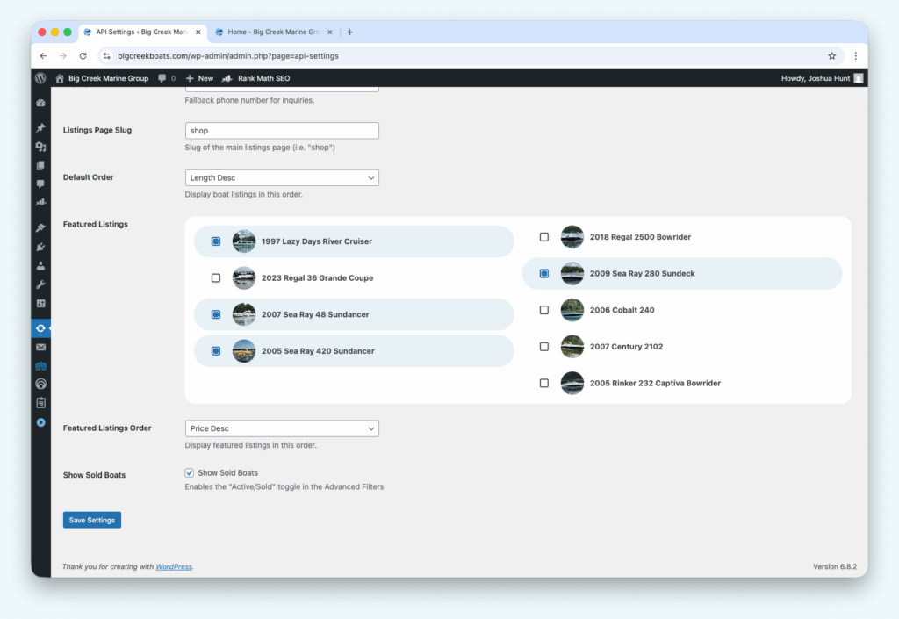Open the Dashboard icon in WordPress sidebar
Screen dimensions: 899x619
40,103
